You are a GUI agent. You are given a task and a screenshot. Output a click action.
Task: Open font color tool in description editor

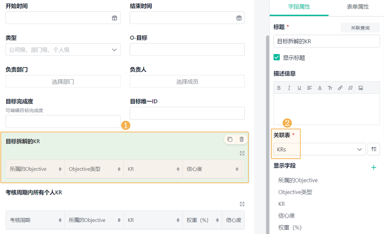[319, 88]
